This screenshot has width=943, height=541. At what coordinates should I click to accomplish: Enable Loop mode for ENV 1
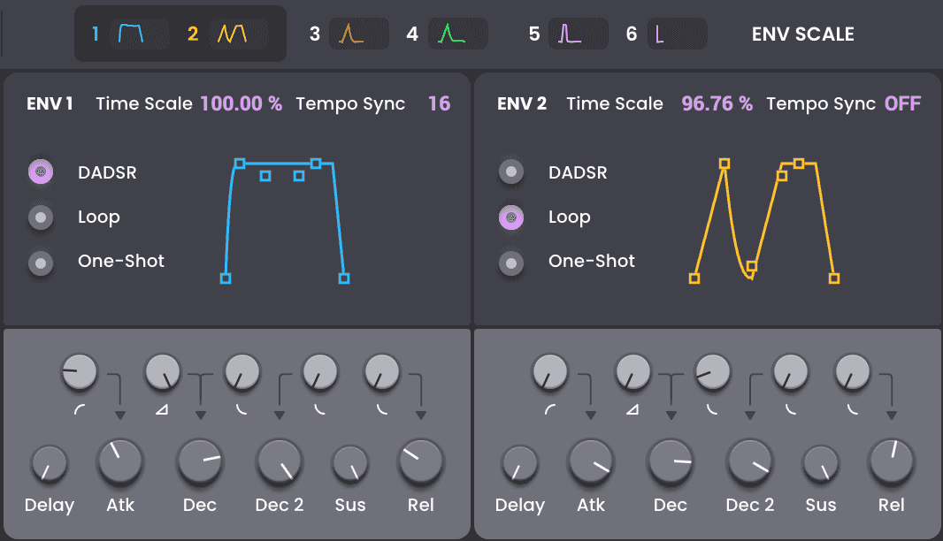(41, 217)
